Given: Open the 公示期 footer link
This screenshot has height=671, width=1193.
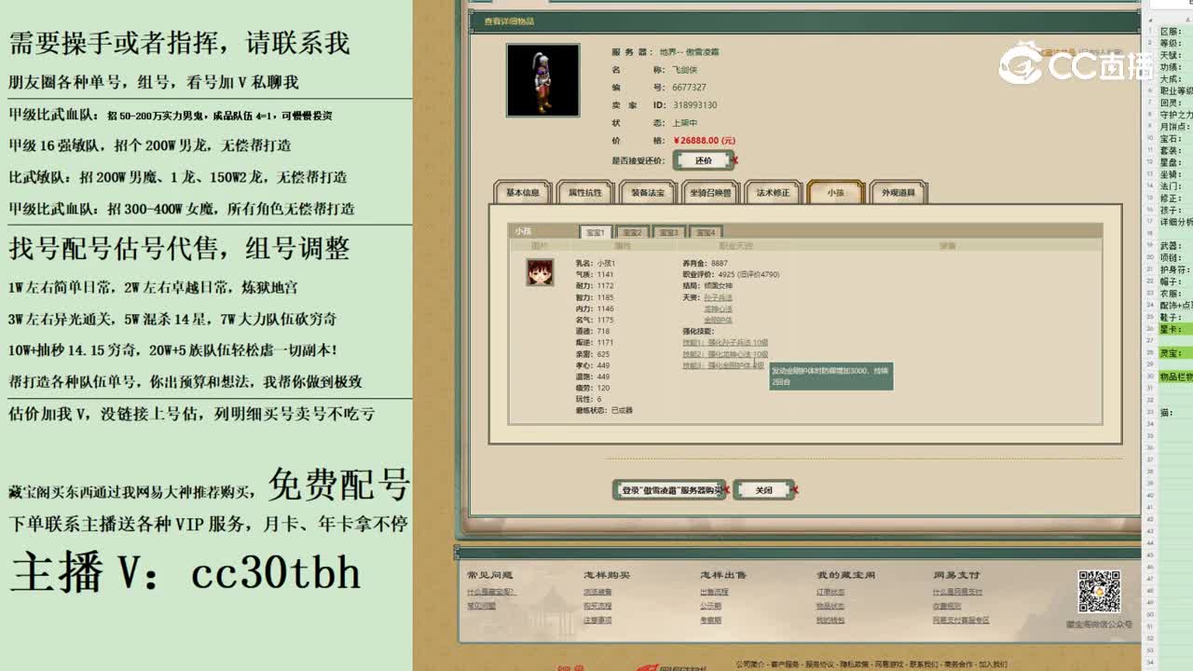Looking at the screenshot, I should point(711,606).
